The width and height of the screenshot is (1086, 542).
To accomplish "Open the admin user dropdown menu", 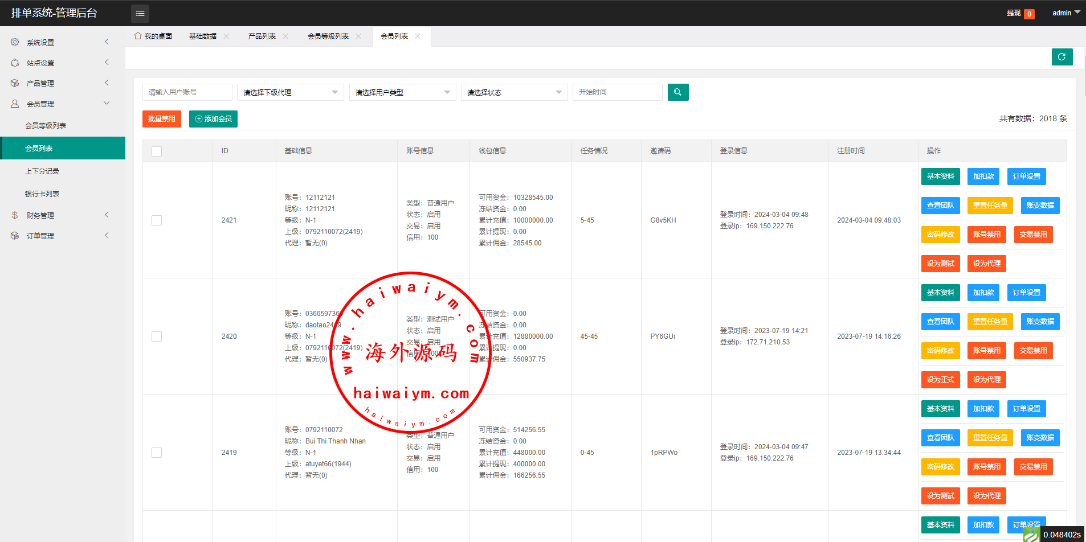I will 1065,13.
